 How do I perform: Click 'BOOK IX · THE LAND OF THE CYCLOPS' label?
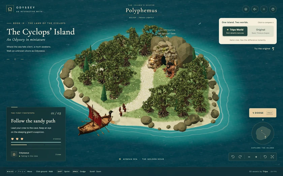pyautogui.click(x=39, y=23)
